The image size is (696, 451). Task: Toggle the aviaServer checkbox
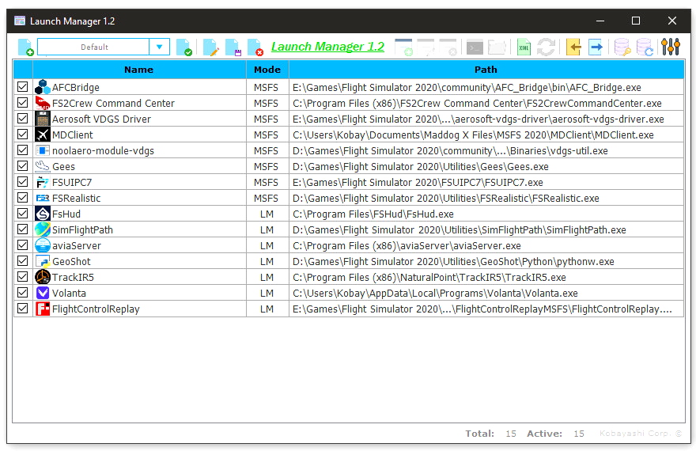coord(23,245)
